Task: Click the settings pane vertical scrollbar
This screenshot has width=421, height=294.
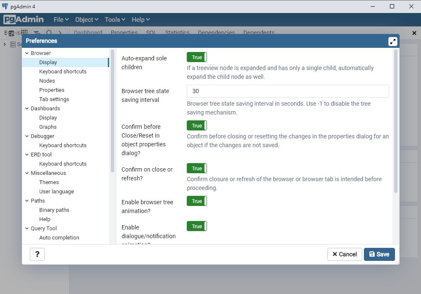Action: pos(396,122)
